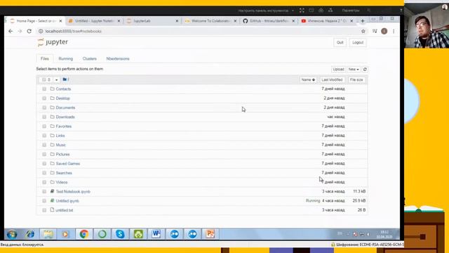The width and height of the screenshot is (449, 253).
Task: Check the box for the Desktop folder
Action: point(44,98)
